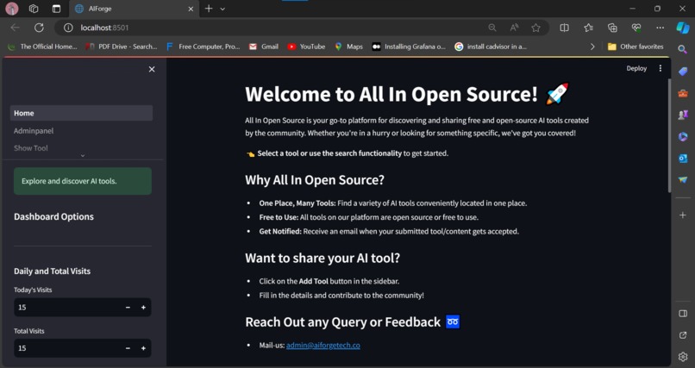Toggle the Edge sidebar panel icon
Screen dimensions: 695x368
pos(683,314)
